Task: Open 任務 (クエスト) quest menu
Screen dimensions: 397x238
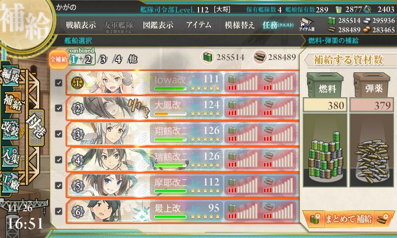Action: 278,25
